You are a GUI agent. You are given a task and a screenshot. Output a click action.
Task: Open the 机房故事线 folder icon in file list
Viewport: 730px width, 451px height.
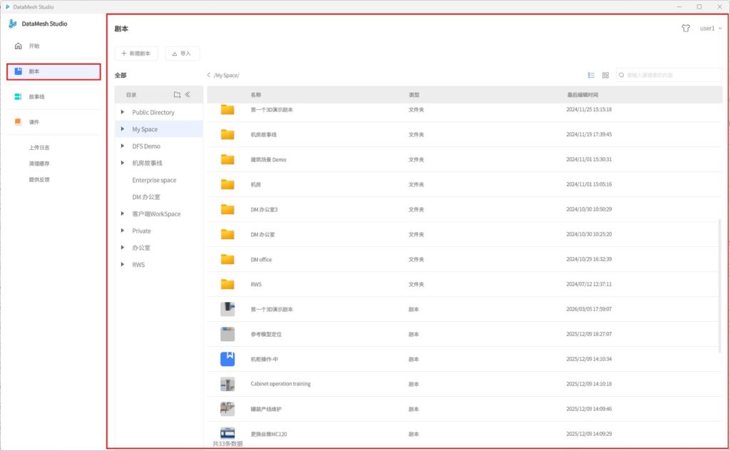click(227, 134)
